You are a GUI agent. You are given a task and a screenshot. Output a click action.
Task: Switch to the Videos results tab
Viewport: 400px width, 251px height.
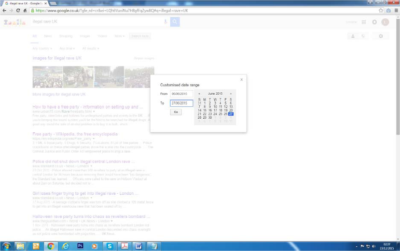click(102, 36)
